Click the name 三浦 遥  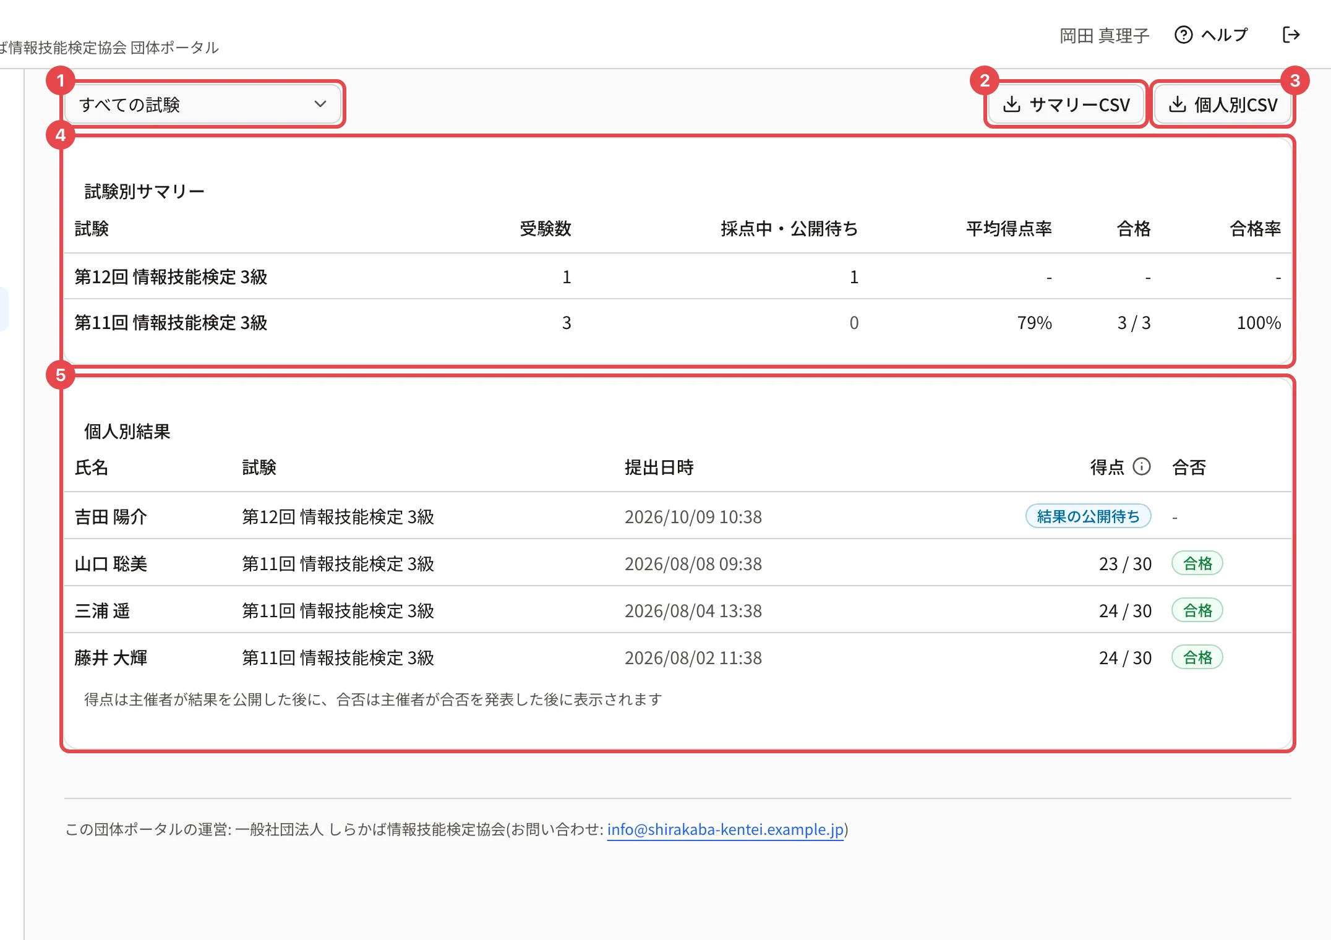[x=102, y=611]
